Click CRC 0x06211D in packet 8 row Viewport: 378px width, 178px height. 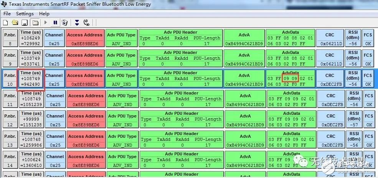coord(330,38)
